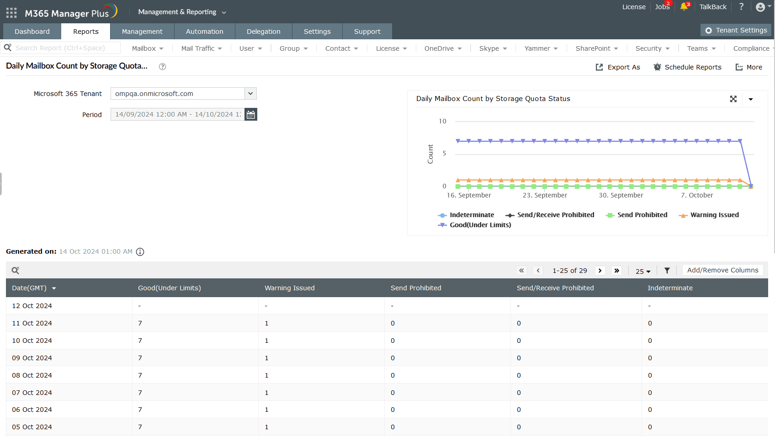
Task: Click the table search magnifier icon
Action: click(x=16, y=271)
